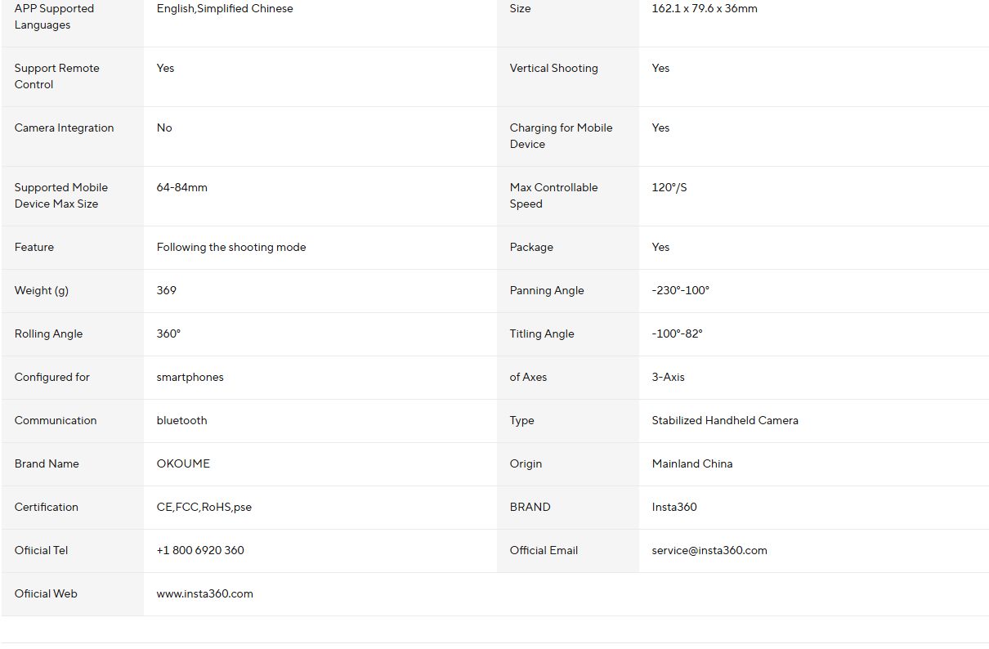Select the weight value 369
The image size is (989, 649).
[x=166, y=291]
